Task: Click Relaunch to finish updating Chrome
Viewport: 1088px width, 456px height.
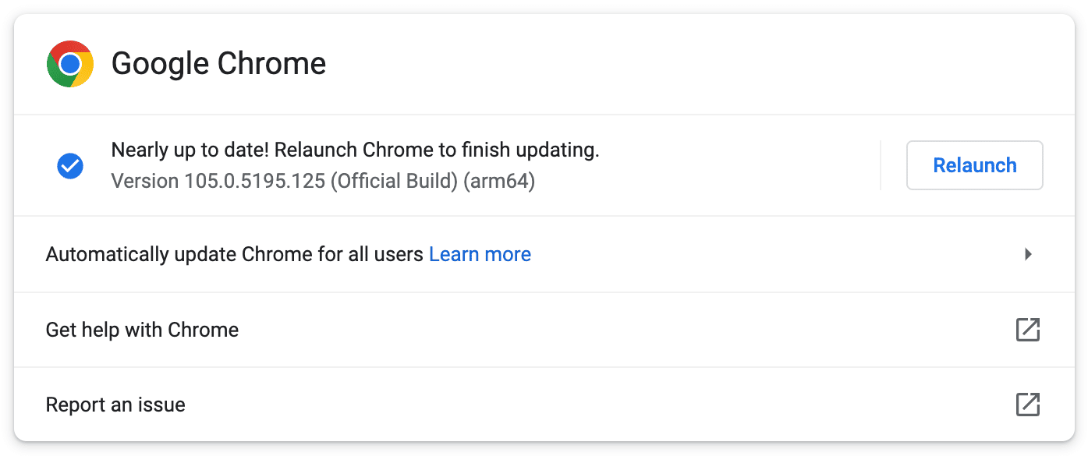Action: pyautogui.click(x=974, y=165)
